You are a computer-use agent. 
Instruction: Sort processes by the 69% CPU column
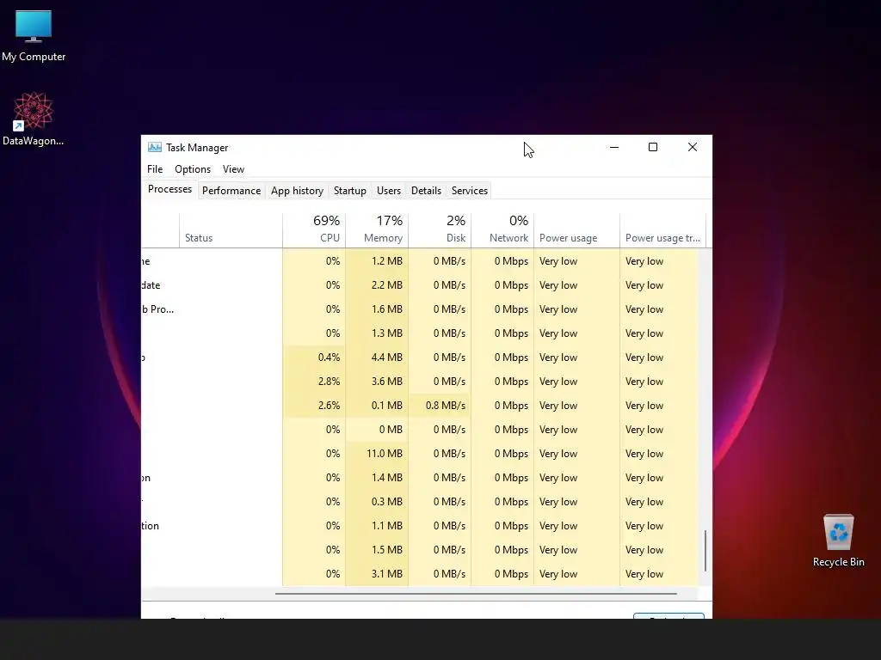(314, 230)
